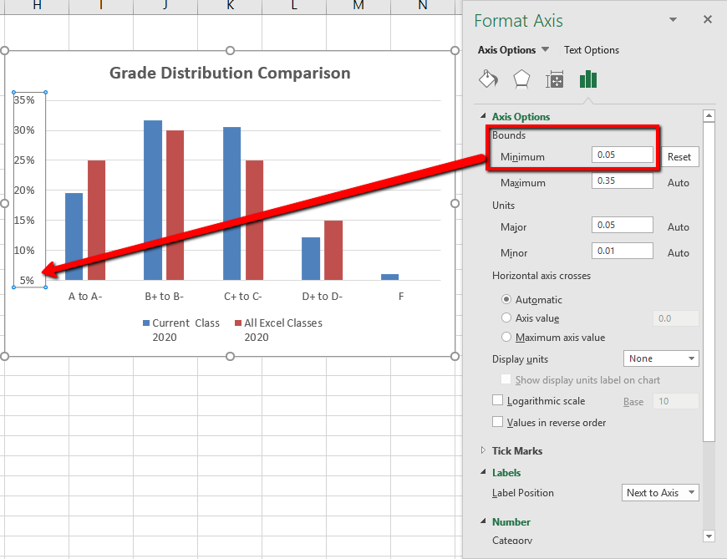The height and width of the screenshot is (559, 727).
Task: Switch to the Text Options tab
Action: click(x=591, y=49)
